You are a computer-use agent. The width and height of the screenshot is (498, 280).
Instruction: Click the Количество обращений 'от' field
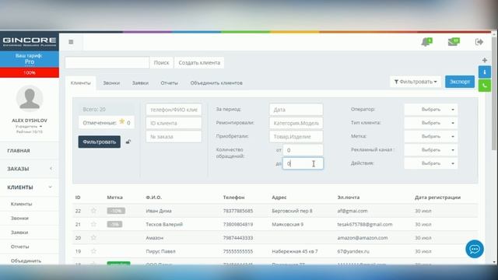coord(303,150)
